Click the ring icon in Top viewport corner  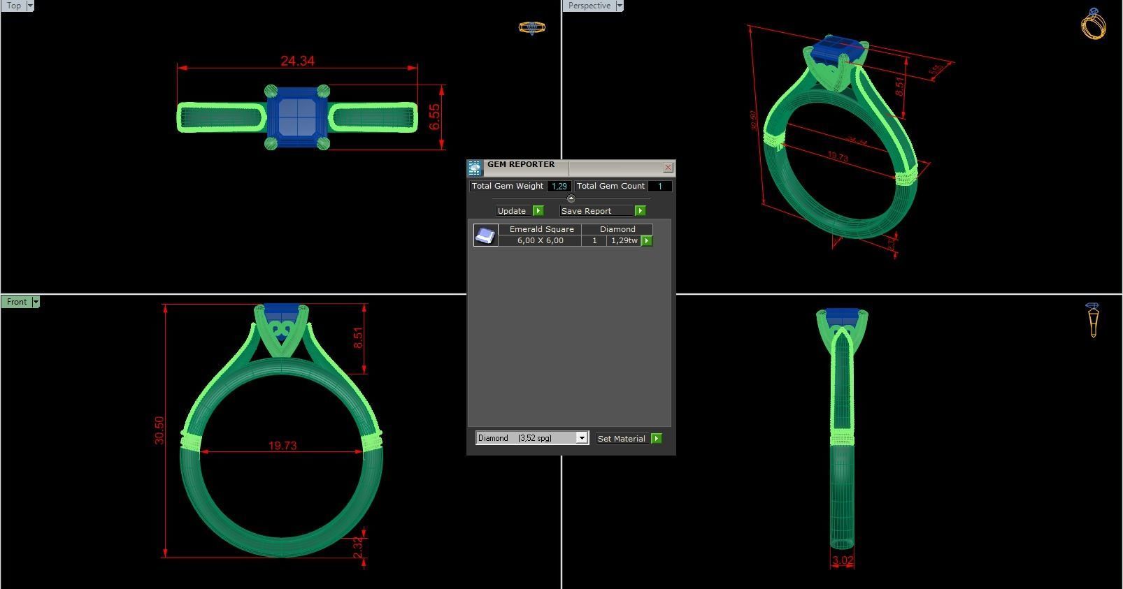[x=531, y=28]
